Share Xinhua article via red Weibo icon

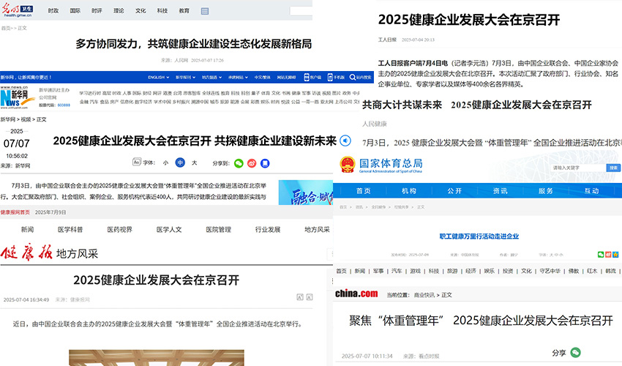click(x=252, y=163)
